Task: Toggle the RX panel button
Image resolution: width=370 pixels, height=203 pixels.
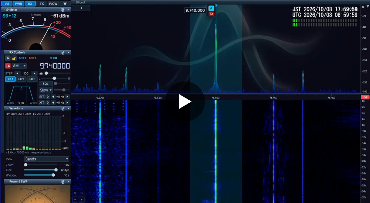Action: tap(30, 4)
